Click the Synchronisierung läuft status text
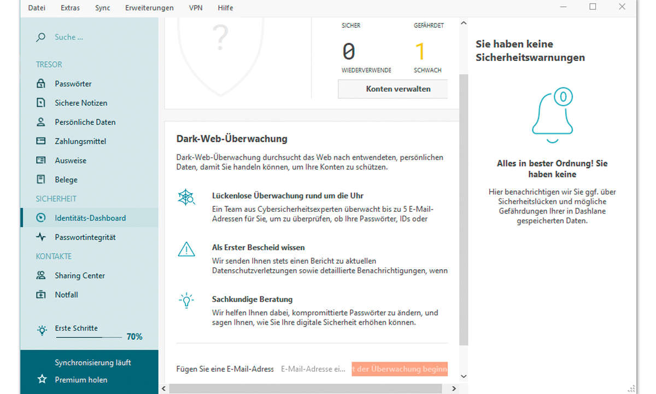656x394 pixels. (x=93, y=363)
